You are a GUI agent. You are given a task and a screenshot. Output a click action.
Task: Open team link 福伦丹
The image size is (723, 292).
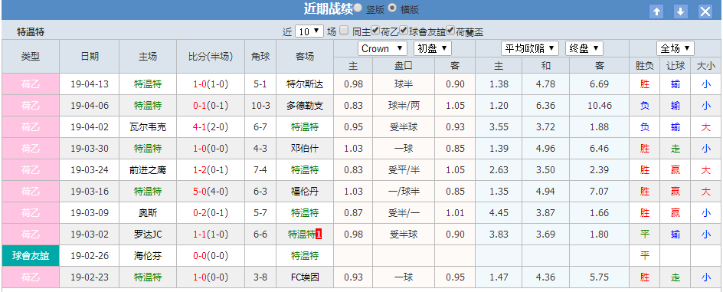pos(305,192)
